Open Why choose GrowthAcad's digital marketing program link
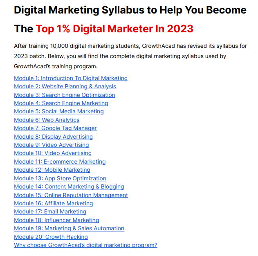258x256 pixels. (85, 245)
